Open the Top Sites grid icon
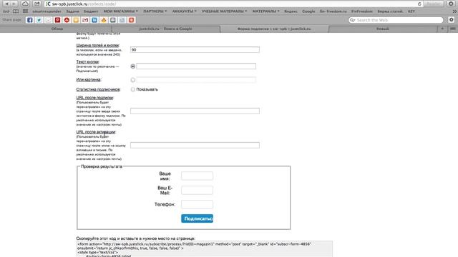This screenshot has width=458, height=257. click(x=26, y=11)
